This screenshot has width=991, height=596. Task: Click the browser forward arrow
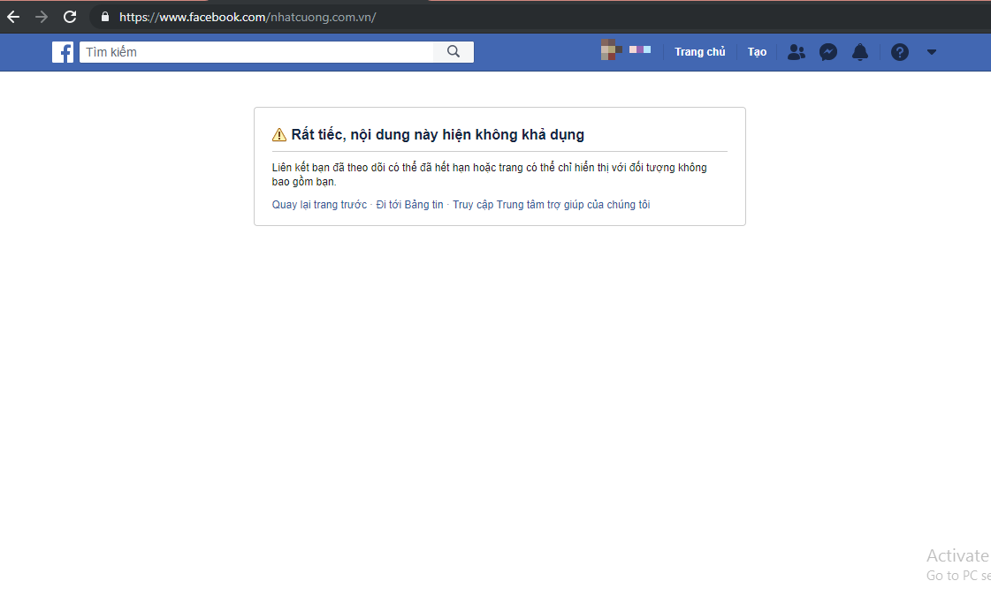(x=42, y=17)
